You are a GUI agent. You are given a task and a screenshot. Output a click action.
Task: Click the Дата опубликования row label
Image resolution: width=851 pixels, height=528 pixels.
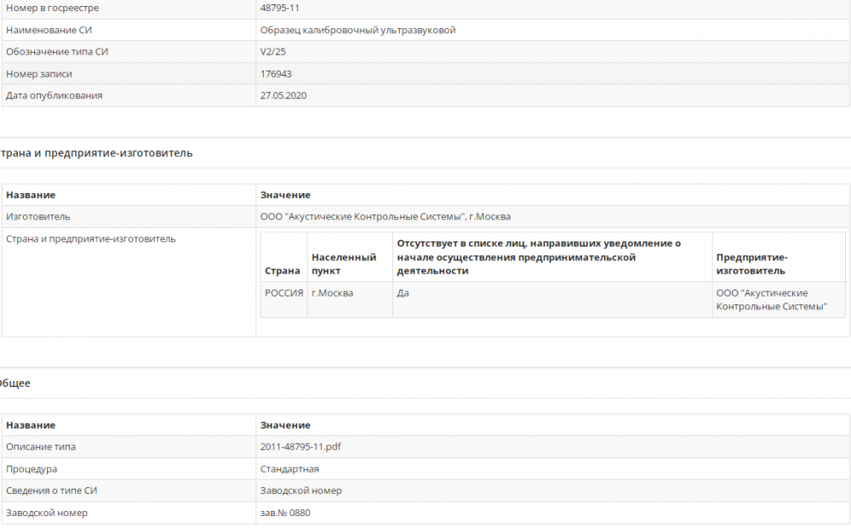(54, 96)
